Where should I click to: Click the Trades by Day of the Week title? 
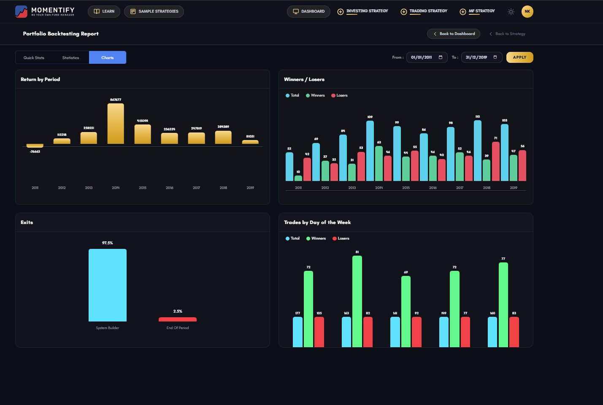[317, 222]
